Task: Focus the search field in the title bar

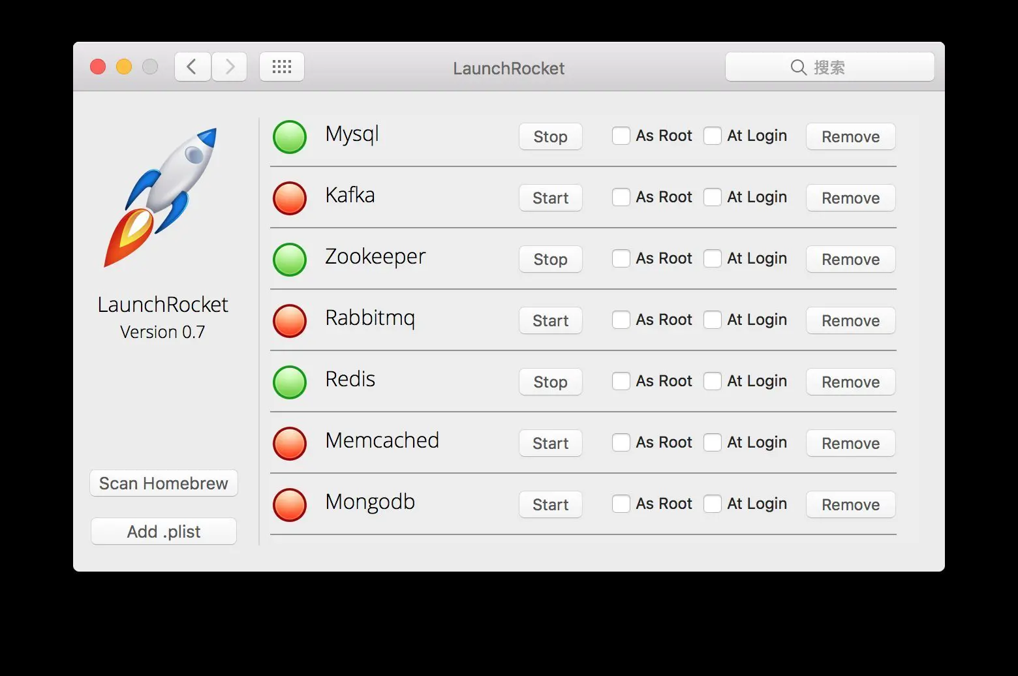Action: (829, 67)
